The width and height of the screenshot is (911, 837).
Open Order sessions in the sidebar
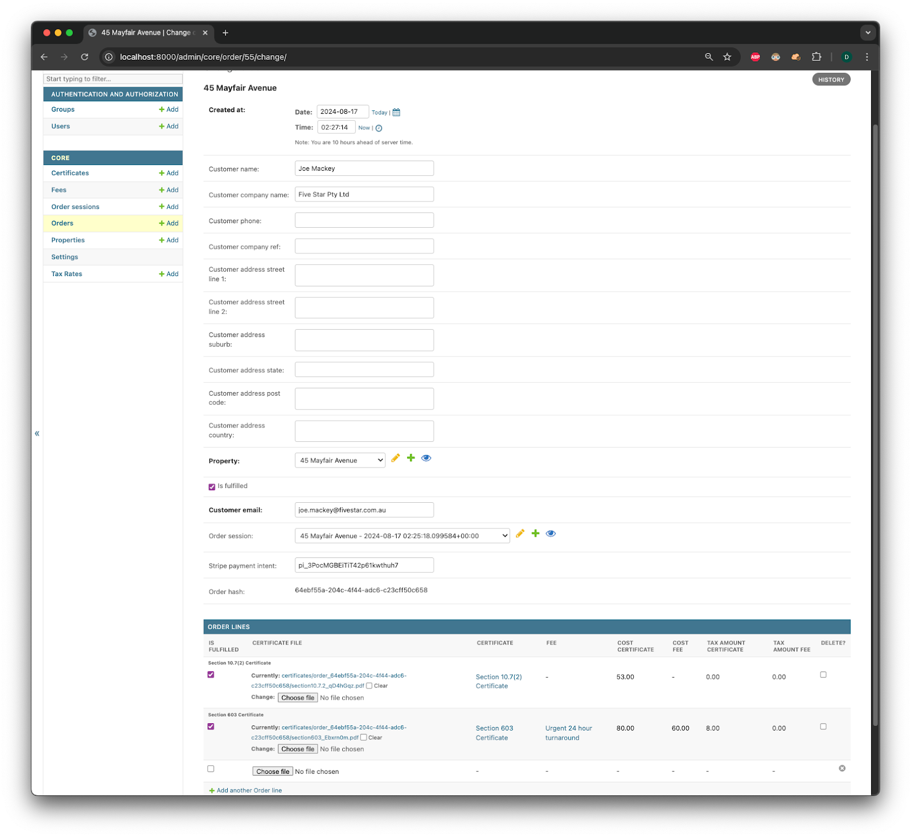click(75, 207)
